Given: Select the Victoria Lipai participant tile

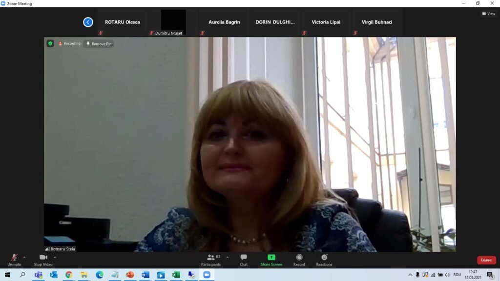Looking at the screenshot, I should coord(326,22).
